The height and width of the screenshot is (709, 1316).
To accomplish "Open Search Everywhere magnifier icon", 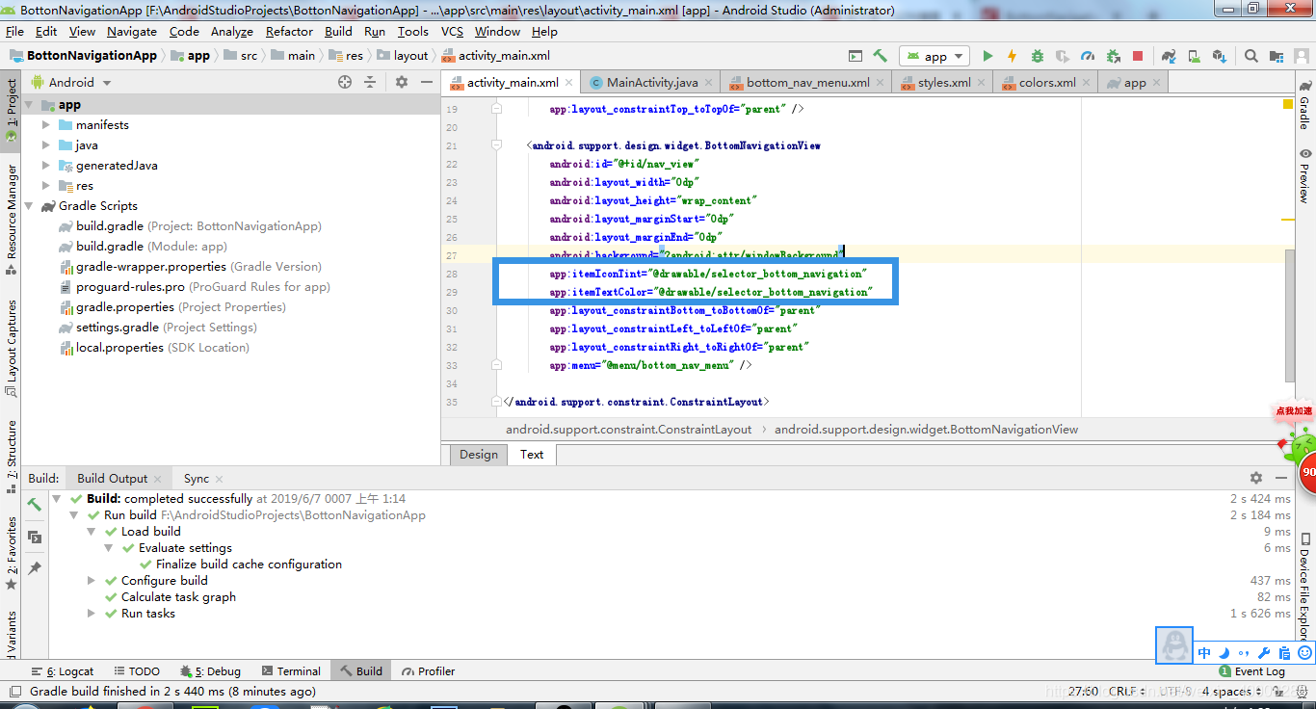I will click(1250, 56).
